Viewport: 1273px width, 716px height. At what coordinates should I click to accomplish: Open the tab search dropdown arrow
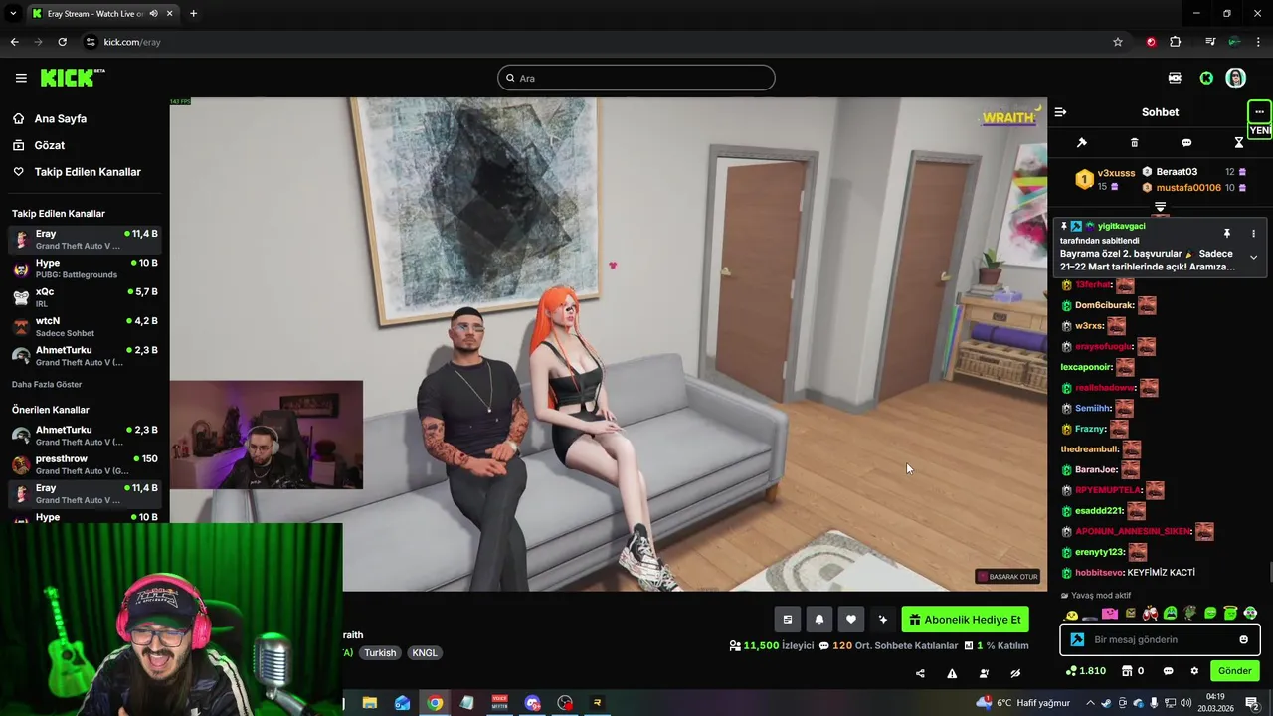click(13, 14)
